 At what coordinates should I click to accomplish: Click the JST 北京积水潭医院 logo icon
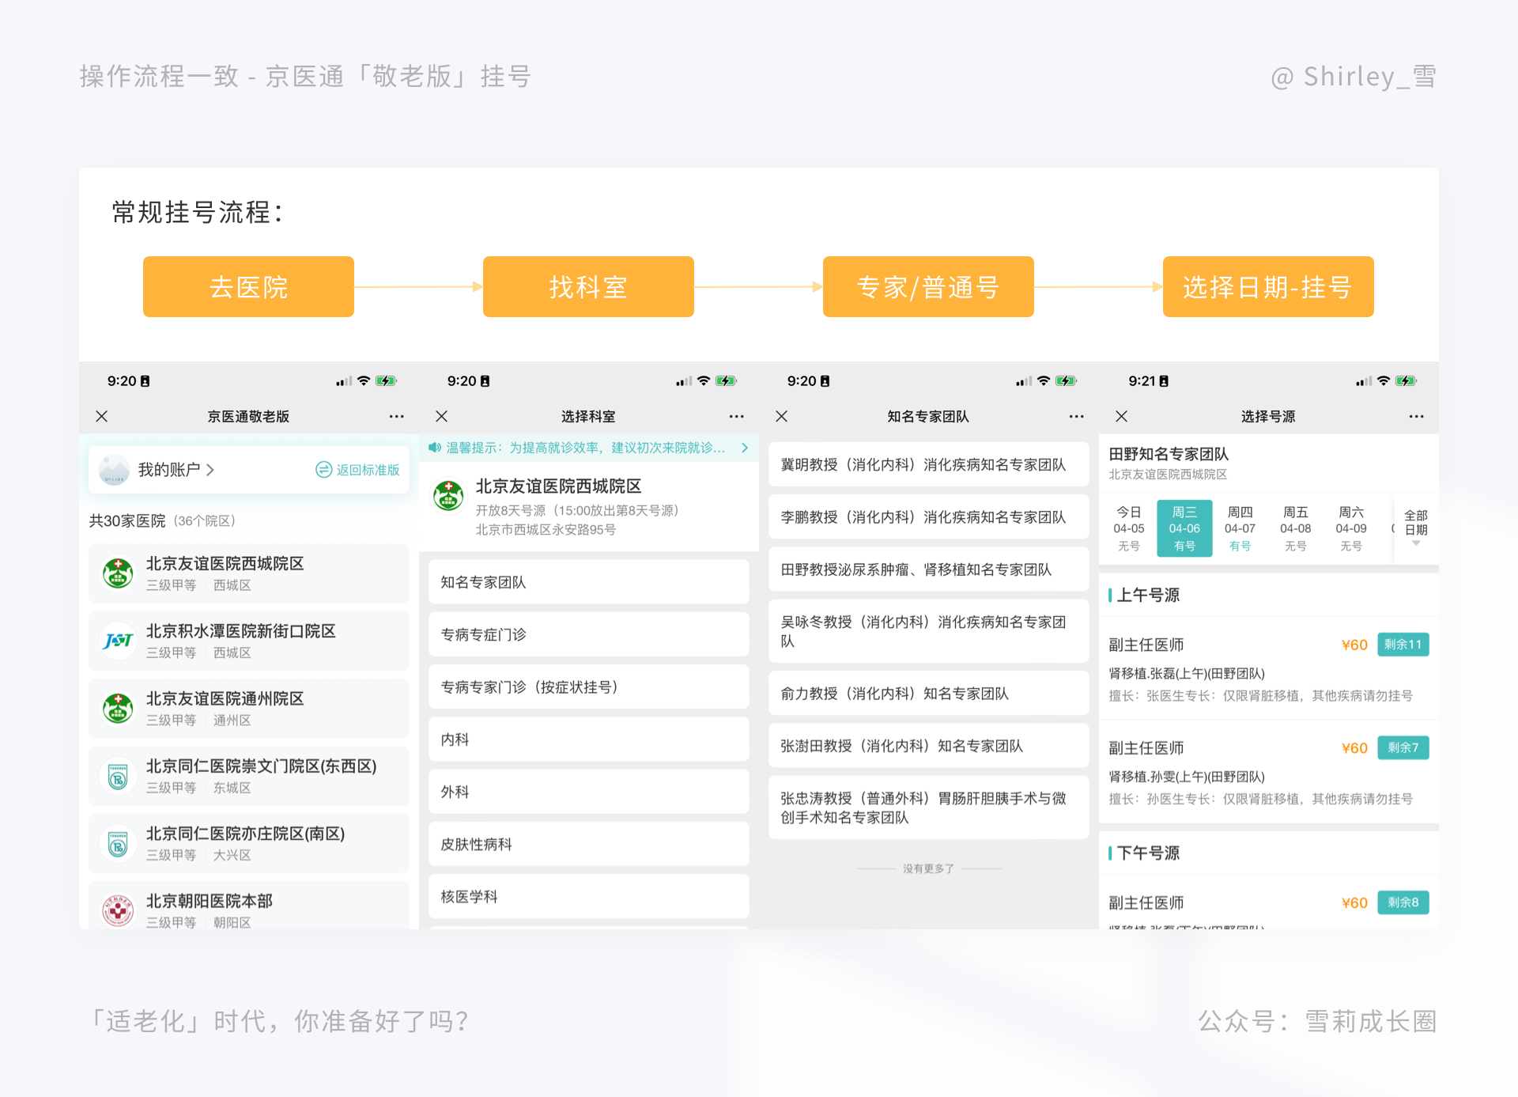tap(117, 641)
